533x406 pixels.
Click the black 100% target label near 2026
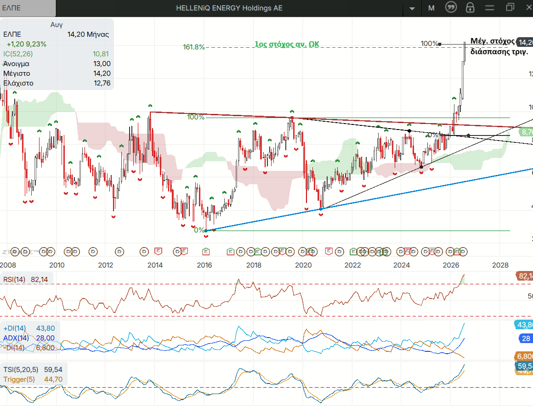429,44
